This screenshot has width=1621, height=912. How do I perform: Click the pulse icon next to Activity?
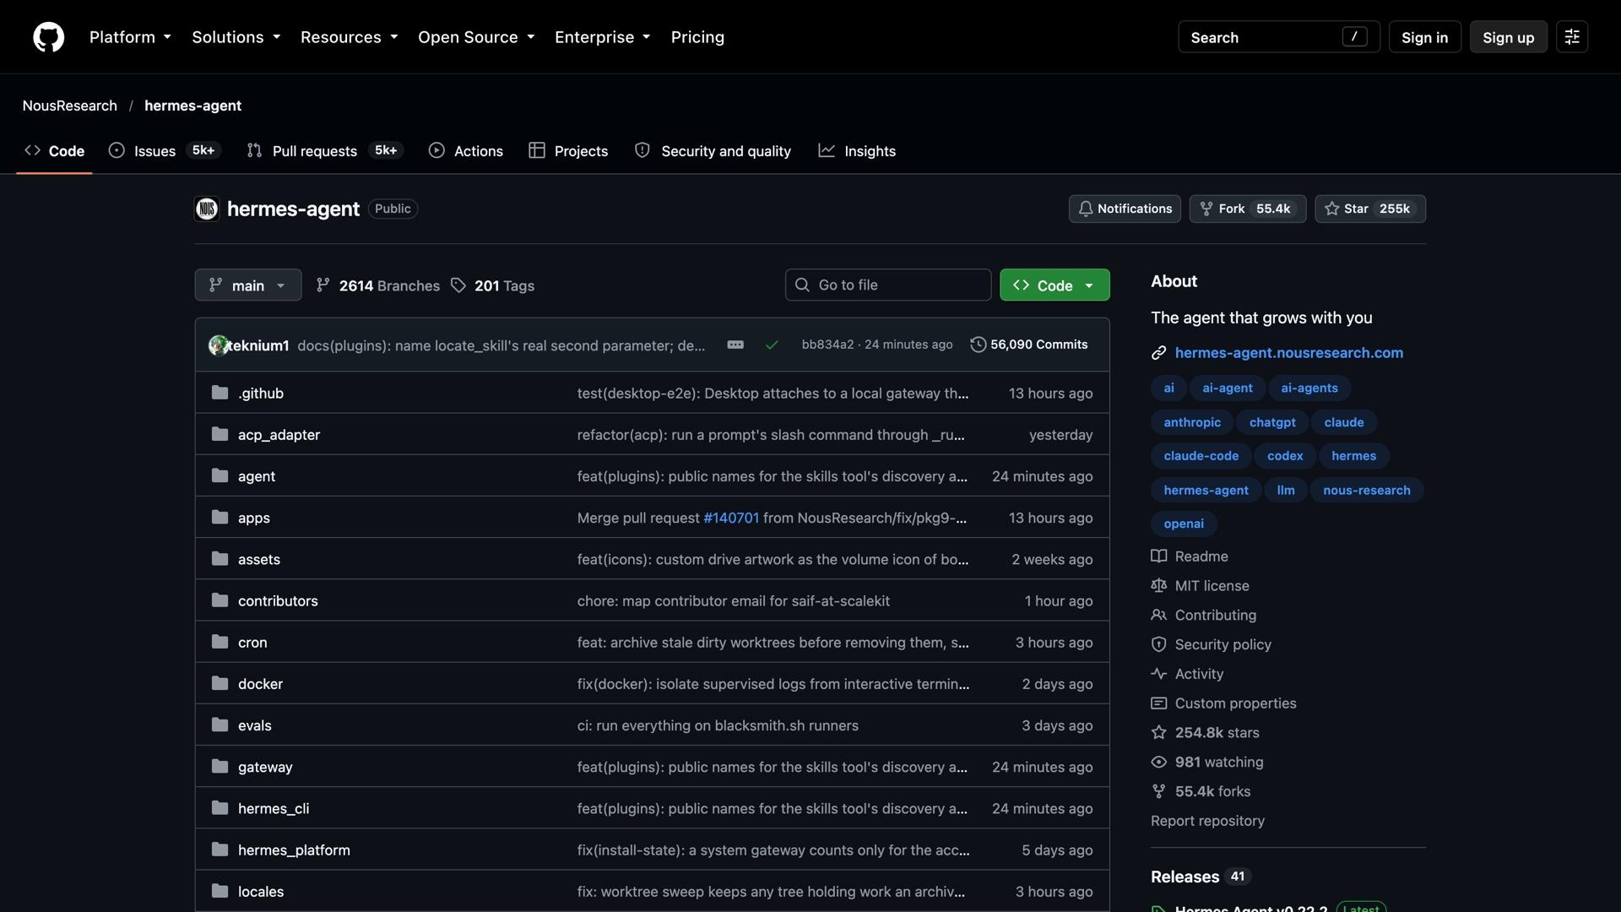[1158, 674]
